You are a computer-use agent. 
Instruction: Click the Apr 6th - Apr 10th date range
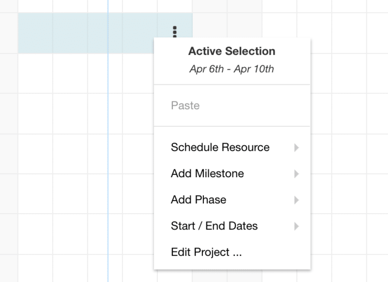point(232,69)
